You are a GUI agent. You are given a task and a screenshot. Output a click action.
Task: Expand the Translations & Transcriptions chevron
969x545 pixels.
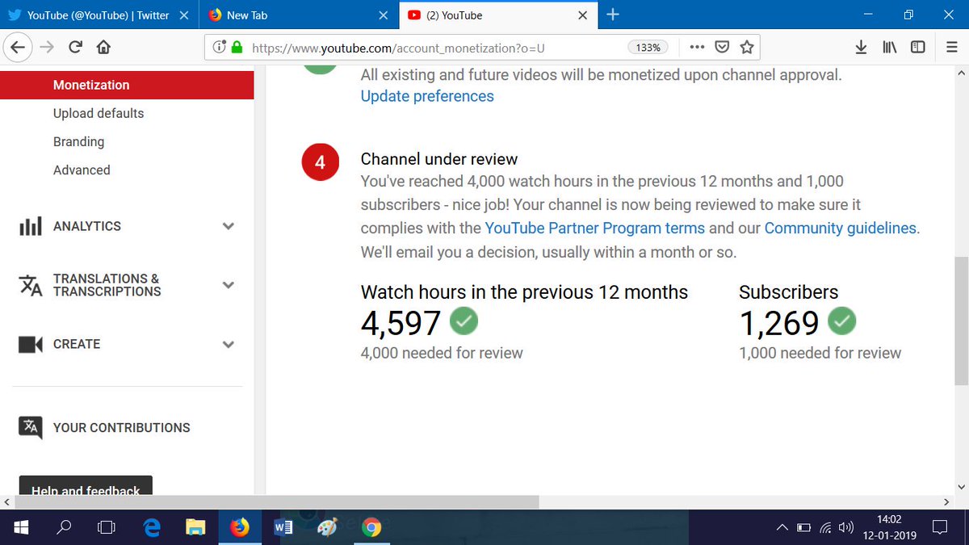pos(229,285)
